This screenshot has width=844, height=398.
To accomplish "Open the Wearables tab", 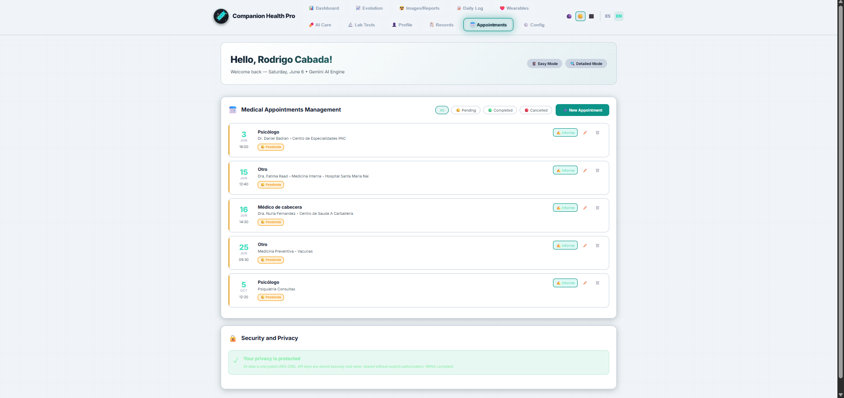I will (514, 8).
